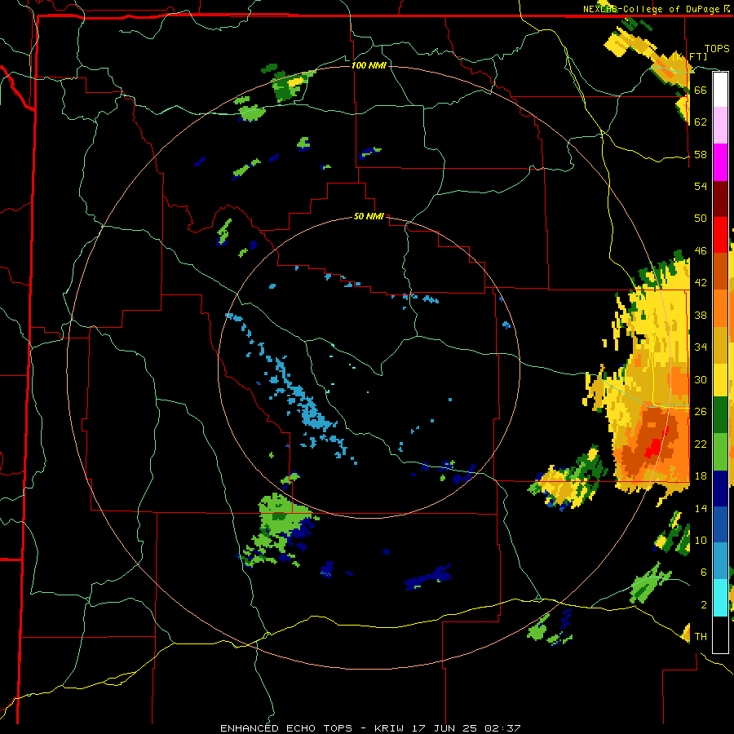734x734 pixels.
Task: Click the 2 value on the legend
Action: (704, 605)
